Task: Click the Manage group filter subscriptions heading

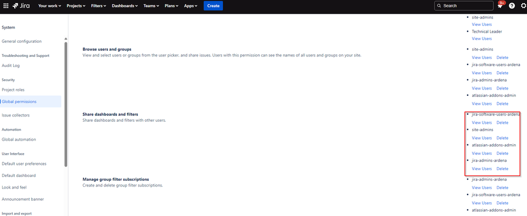Action: point(116,180)
